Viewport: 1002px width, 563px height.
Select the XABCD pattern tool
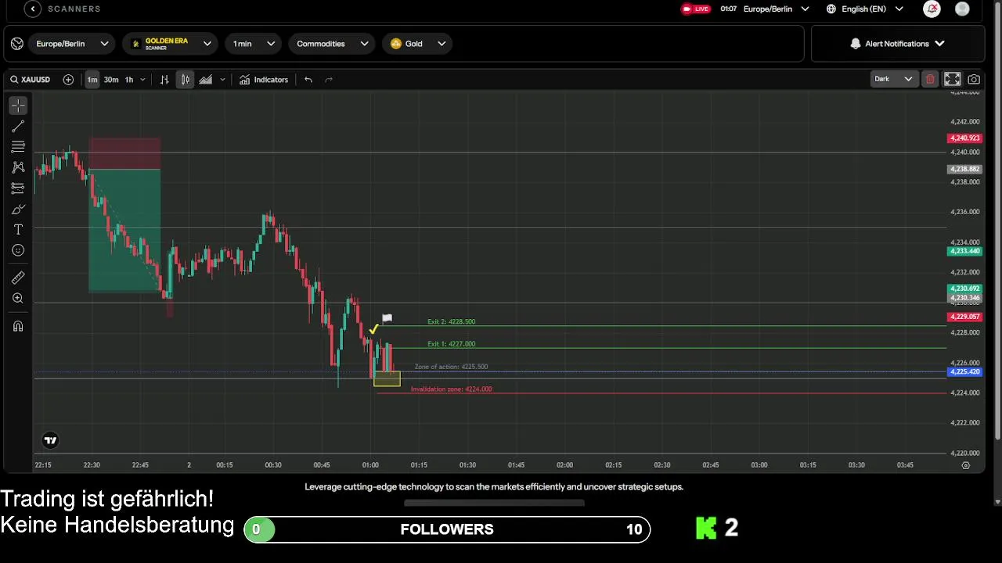18,167
